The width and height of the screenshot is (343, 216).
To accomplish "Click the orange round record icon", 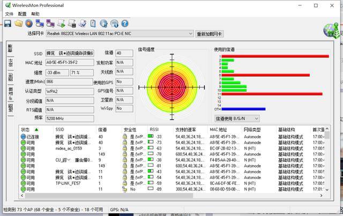I will click(29, 24).
